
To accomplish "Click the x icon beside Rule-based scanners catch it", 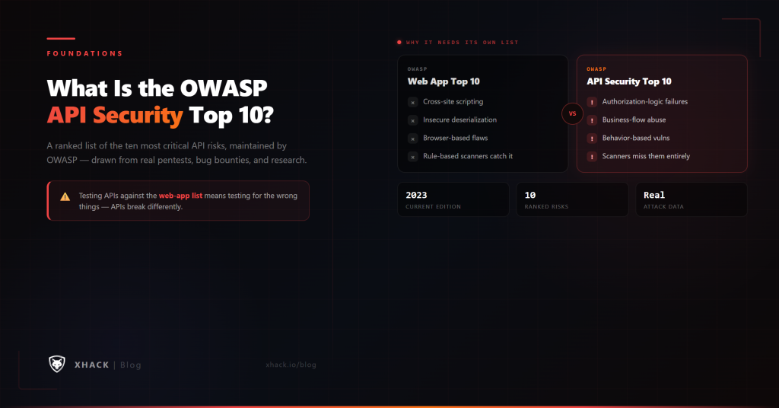I will tap(413, 157).
